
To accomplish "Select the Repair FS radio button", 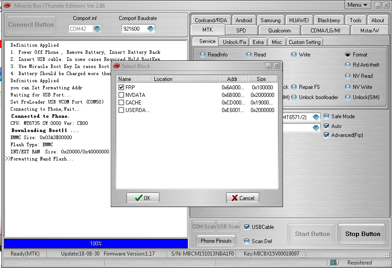I will [294, 87].
